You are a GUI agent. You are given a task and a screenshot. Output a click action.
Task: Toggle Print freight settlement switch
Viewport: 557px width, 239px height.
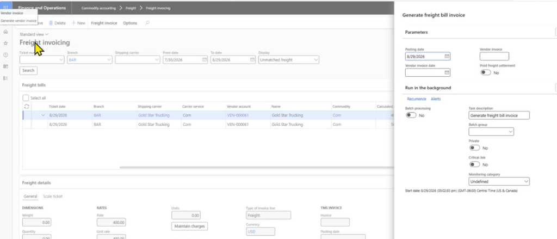(486, 72)
